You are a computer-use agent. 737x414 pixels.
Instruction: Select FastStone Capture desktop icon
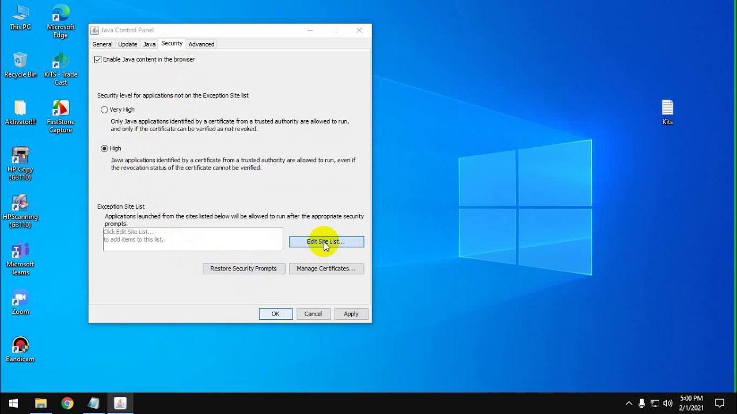pos(60,116)
